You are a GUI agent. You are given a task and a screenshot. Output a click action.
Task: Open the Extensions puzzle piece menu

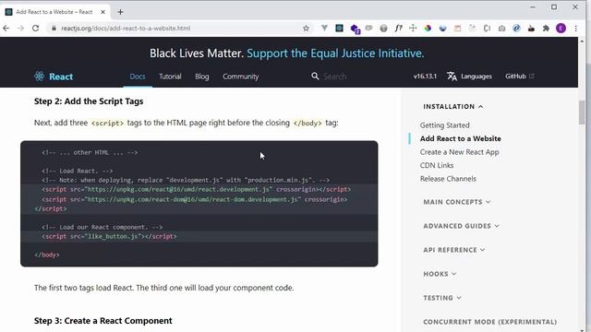546,28
